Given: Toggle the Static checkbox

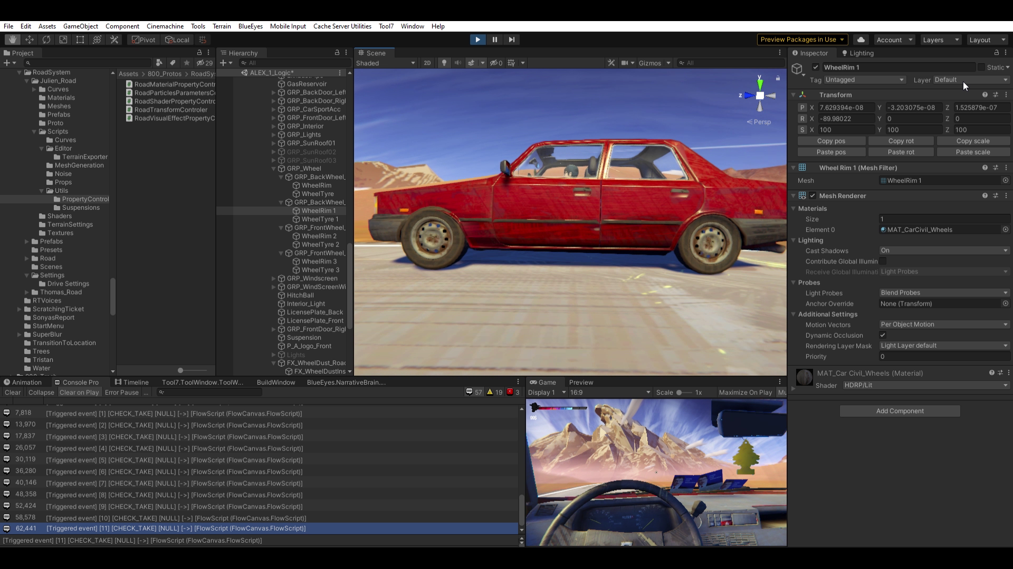Looking at the screenshot, I should tap(981, 67).
